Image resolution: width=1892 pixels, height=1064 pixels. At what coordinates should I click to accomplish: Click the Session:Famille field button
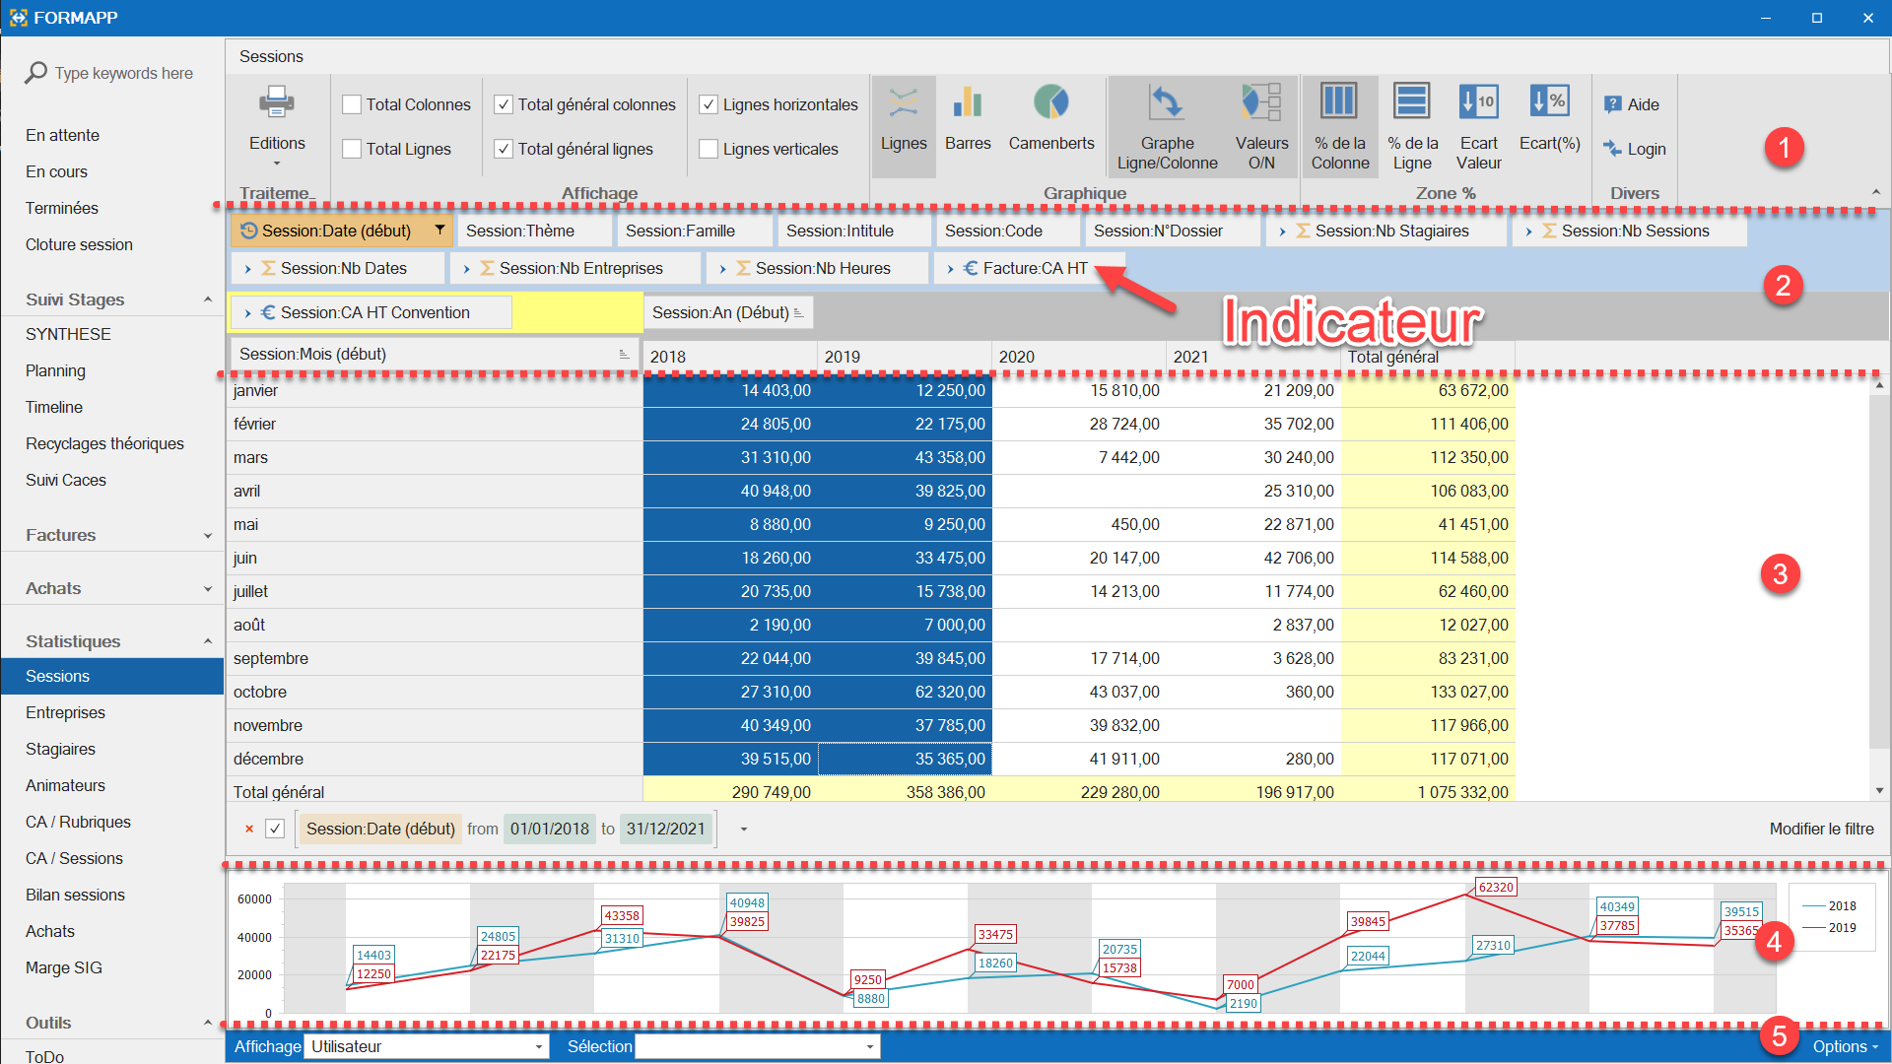click(694, 231)
